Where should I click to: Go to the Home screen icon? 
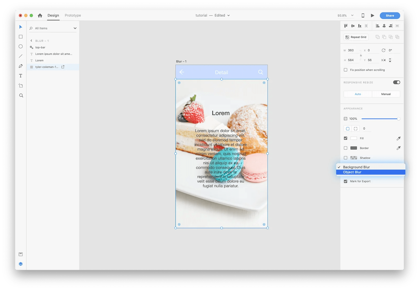point(40,15)
